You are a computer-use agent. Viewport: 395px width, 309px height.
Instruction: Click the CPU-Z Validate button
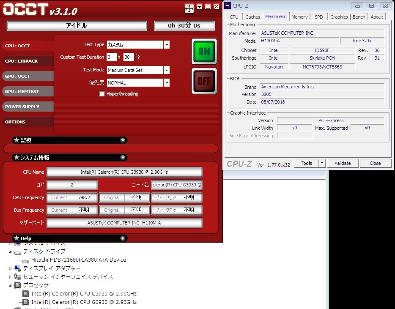click(x=343, y=163)
